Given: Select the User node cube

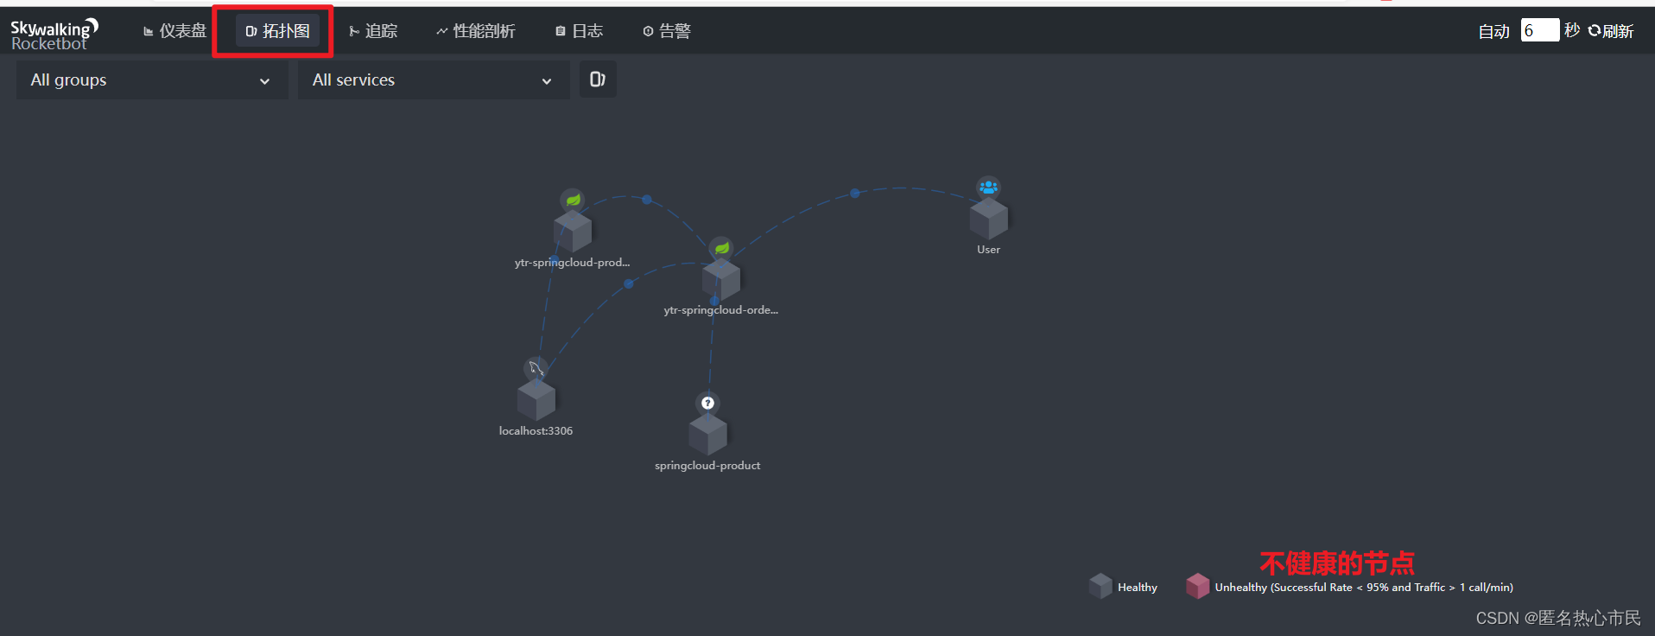Looking at the screenshot, I should (989, 219).
